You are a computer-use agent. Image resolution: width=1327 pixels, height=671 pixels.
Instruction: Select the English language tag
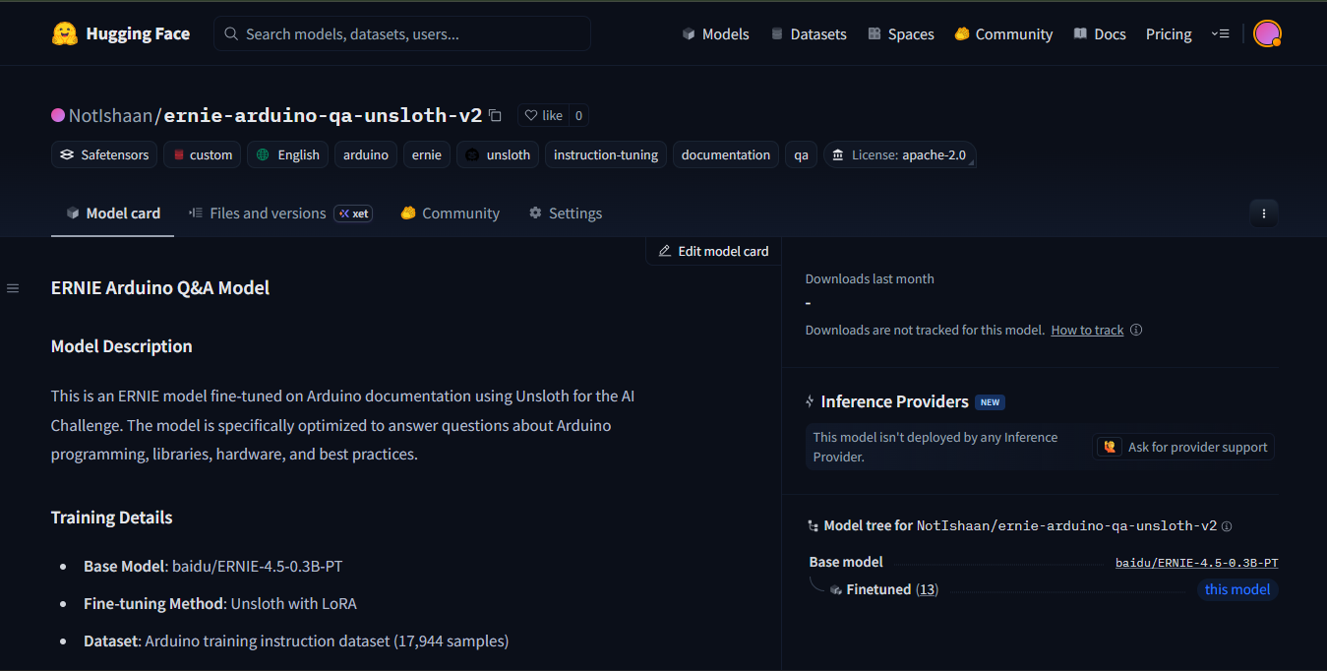pyautogui.click(x=288, y=154)
